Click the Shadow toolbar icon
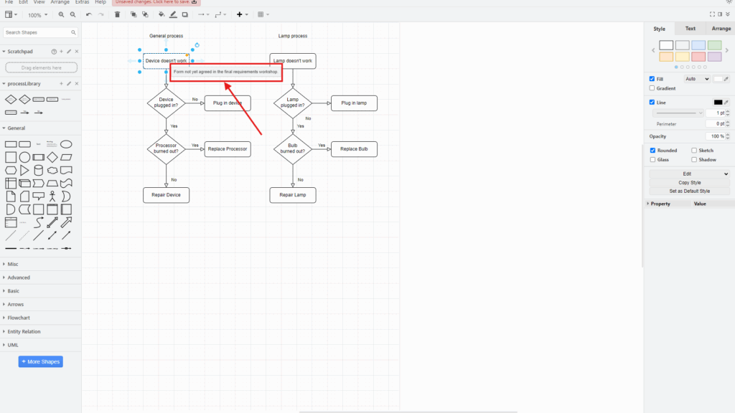The image size is (735, 413). click(x=184, y=14)
